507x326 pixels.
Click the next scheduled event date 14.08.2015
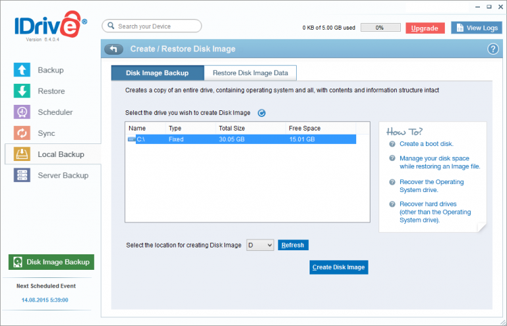pyautogui.click(x=45, y=300)
